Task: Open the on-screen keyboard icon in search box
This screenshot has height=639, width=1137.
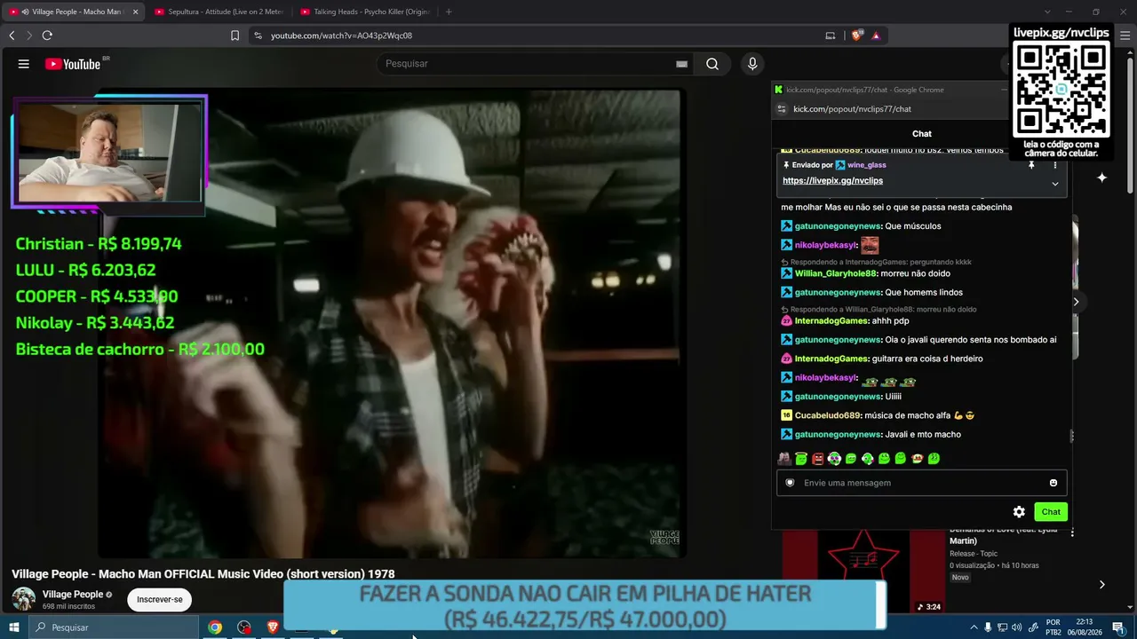Action: tap(681, 64)
